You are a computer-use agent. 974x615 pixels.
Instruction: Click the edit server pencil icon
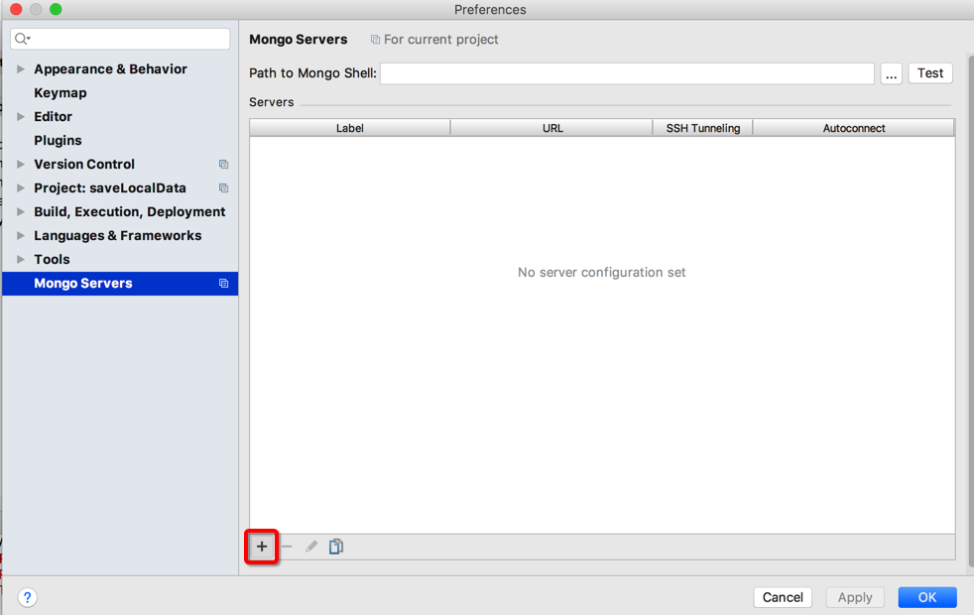(x=311, y=547)
